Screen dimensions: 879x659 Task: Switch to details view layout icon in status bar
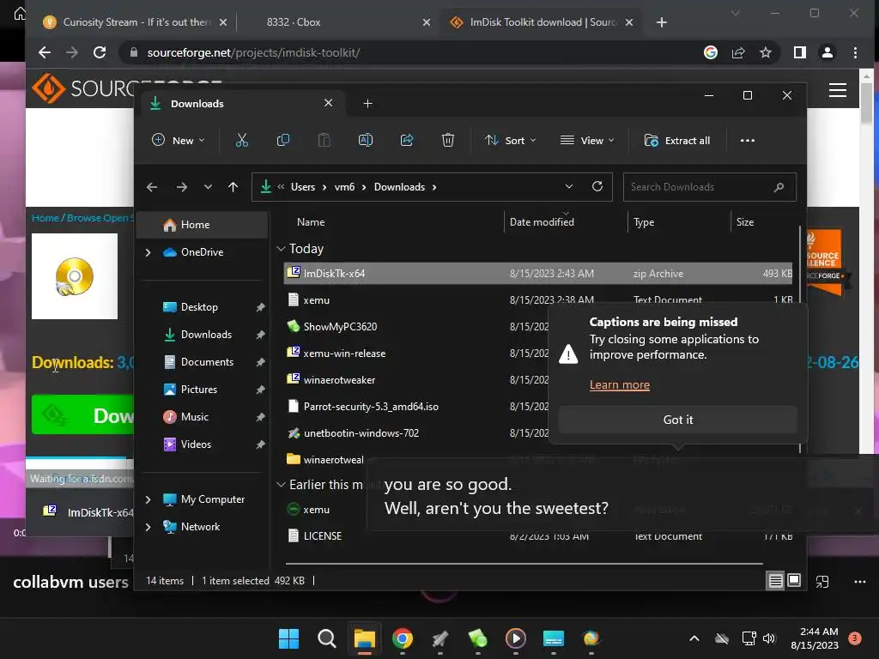(x=775, y=581)
